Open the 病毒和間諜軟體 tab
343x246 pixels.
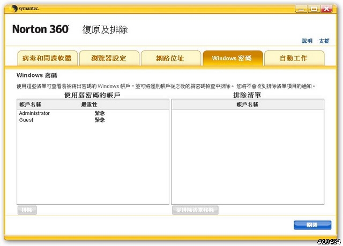tap(48, 58)
